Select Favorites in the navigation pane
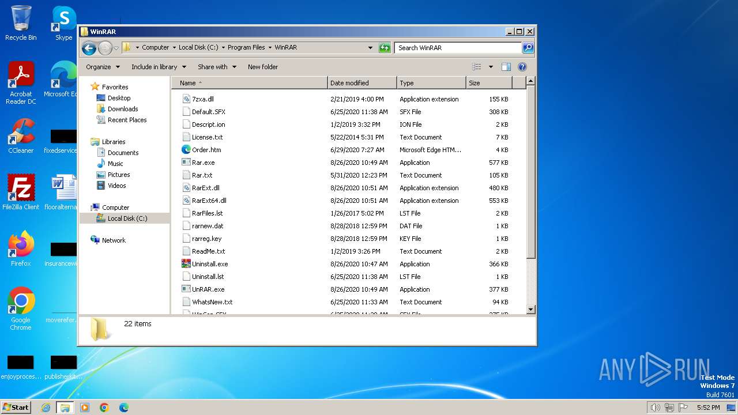This screenshot has width=738, height=415. (x=115, y=87)
